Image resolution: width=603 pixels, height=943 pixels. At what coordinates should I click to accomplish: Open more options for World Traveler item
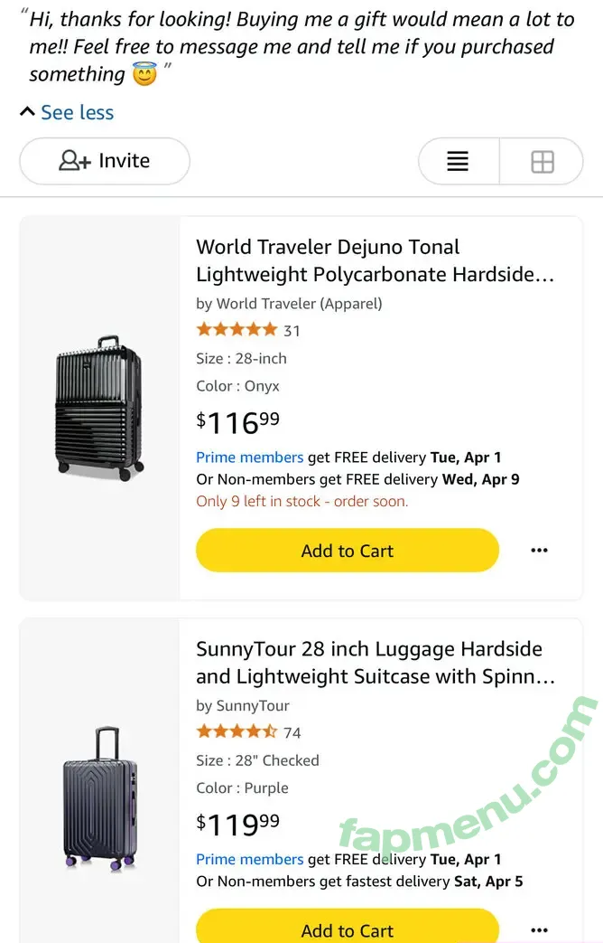pyautogui.click(x=539, y=551)
